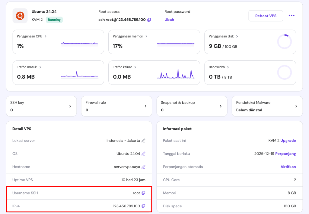The image size is (309, 214).
Task: Click the Reboot VPS button
Action: (266, 16)
